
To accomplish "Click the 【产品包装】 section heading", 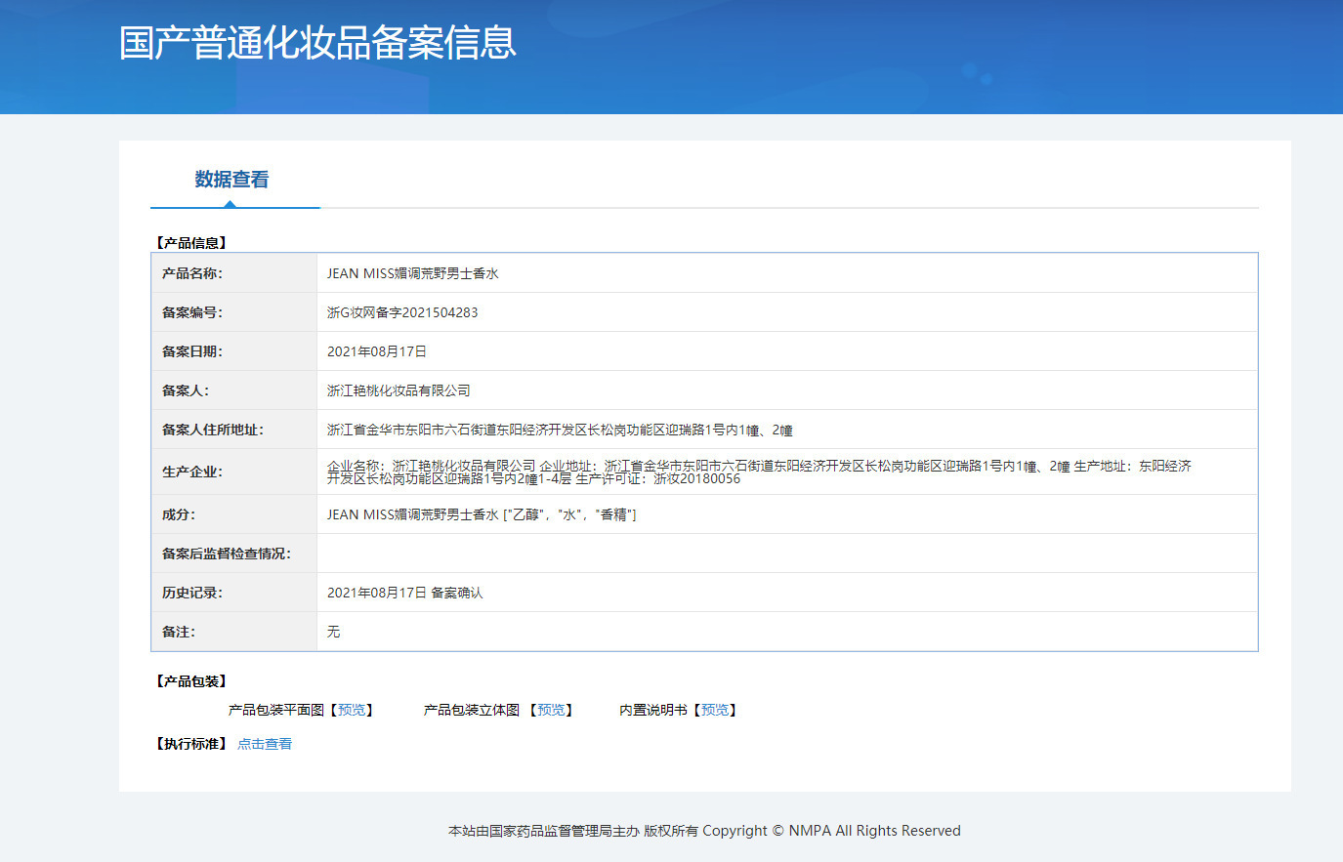I will tap(191, 681).
